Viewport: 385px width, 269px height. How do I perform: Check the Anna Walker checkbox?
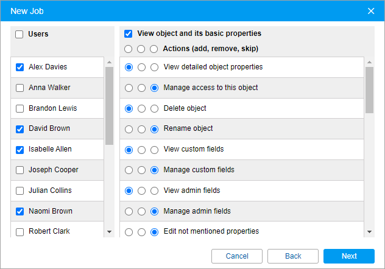19,88
